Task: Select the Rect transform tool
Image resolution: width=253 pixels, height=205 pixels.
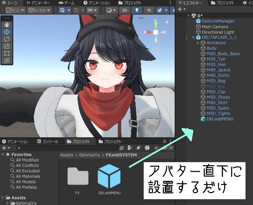Action: pos(6,53)
